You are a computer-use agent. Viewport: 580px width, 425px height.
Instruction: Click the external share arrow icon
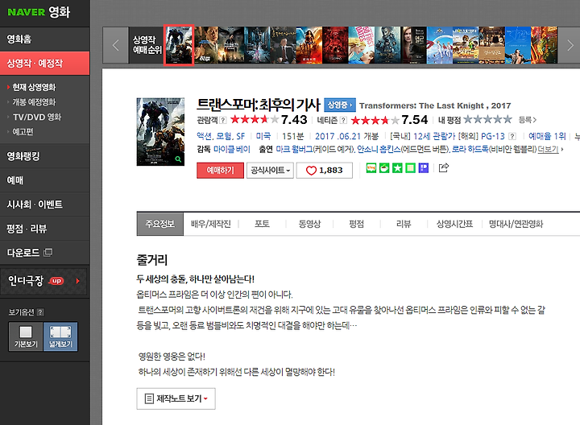click(x=444, y=167)
